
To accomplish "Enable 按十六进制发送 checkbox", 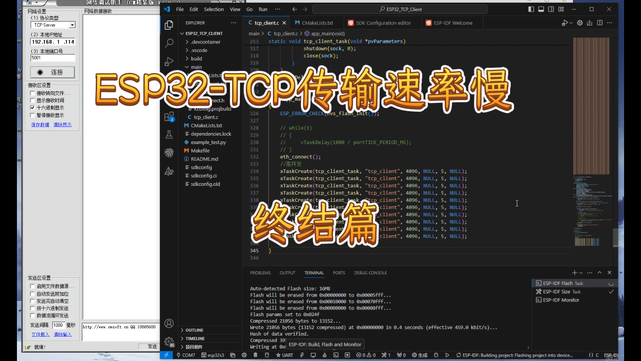I will click(32, 308).
